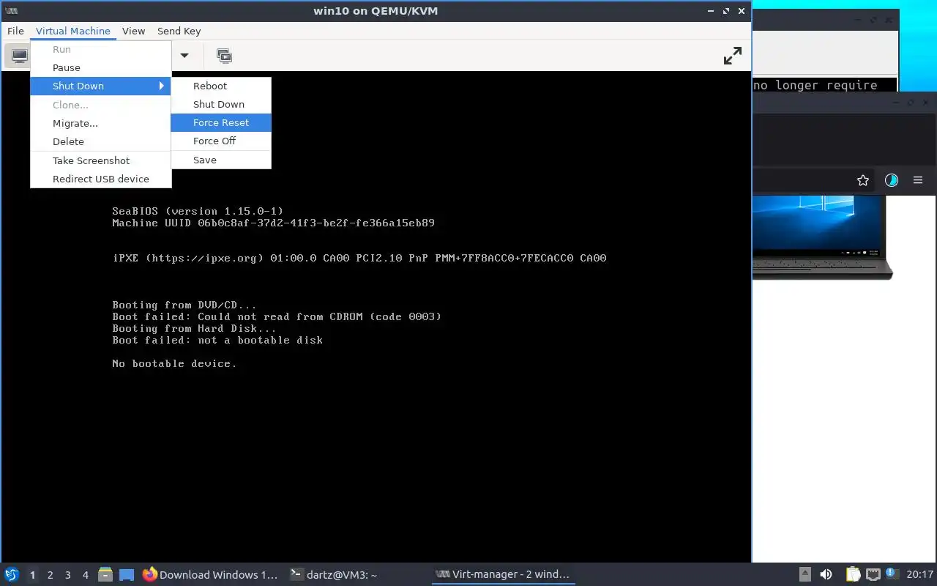Open the Send Key menu
The image size is (937, 586).
(179, 31)
